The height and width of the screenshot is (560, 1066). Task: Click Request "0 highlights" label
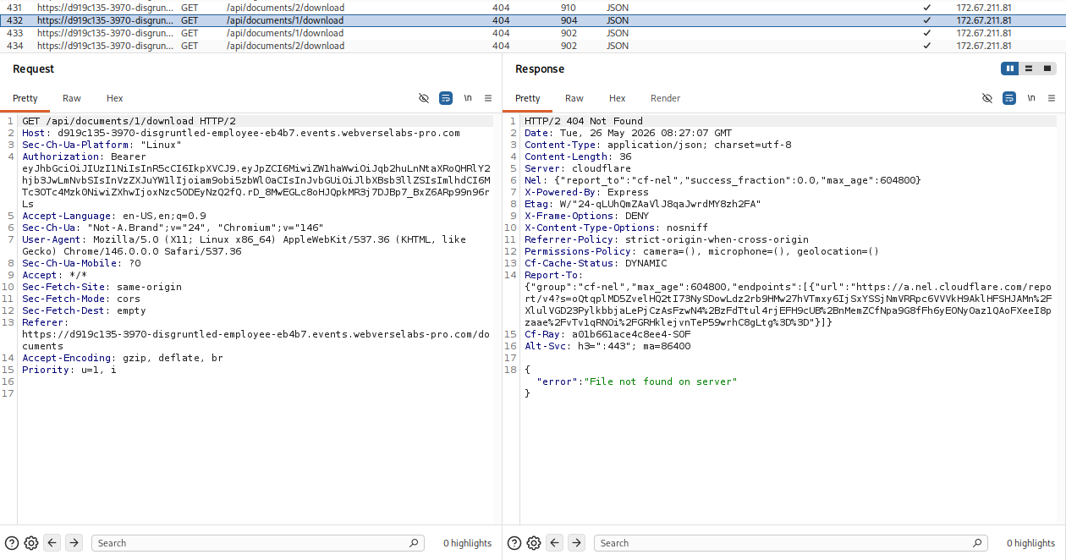(468, 543)
